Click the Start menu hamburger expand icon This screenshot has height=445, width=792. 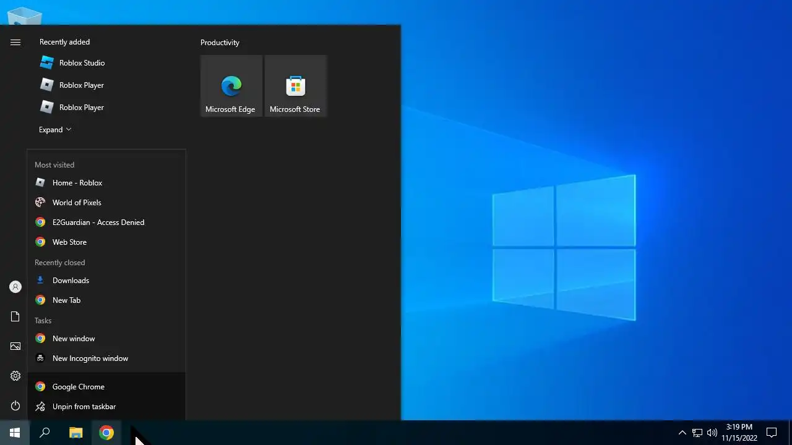15,42
